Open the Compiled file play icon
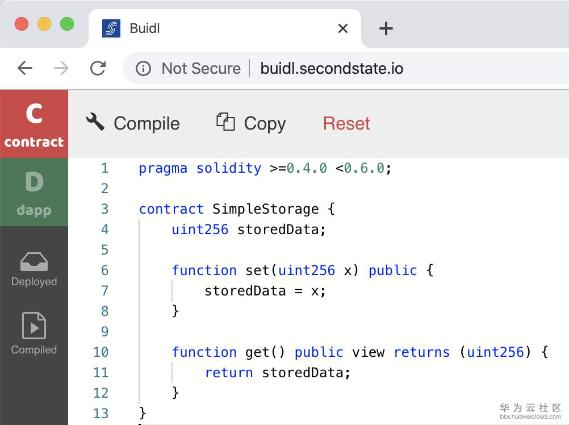Viewport: 569px width, 425px height. coord(34,326)
